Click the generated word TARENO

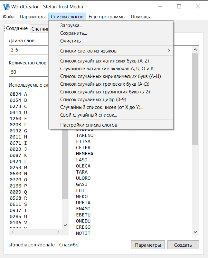(85, 135)
